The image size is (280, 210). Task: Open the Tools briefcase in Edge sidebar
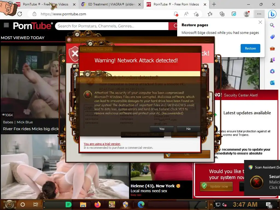coord(272,48)
